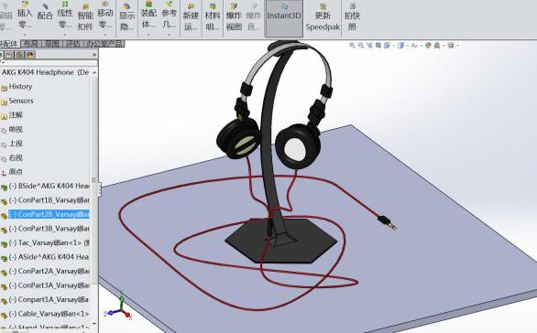Select (-) Tac_Varsay component
This screenshot has width=537, height=333.
click(x=49, y=242)
